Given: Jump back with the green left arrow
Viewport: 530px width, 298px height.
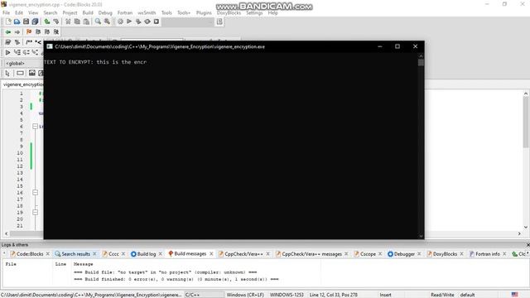Looking at the screenshot, I should tap(7, 31).
